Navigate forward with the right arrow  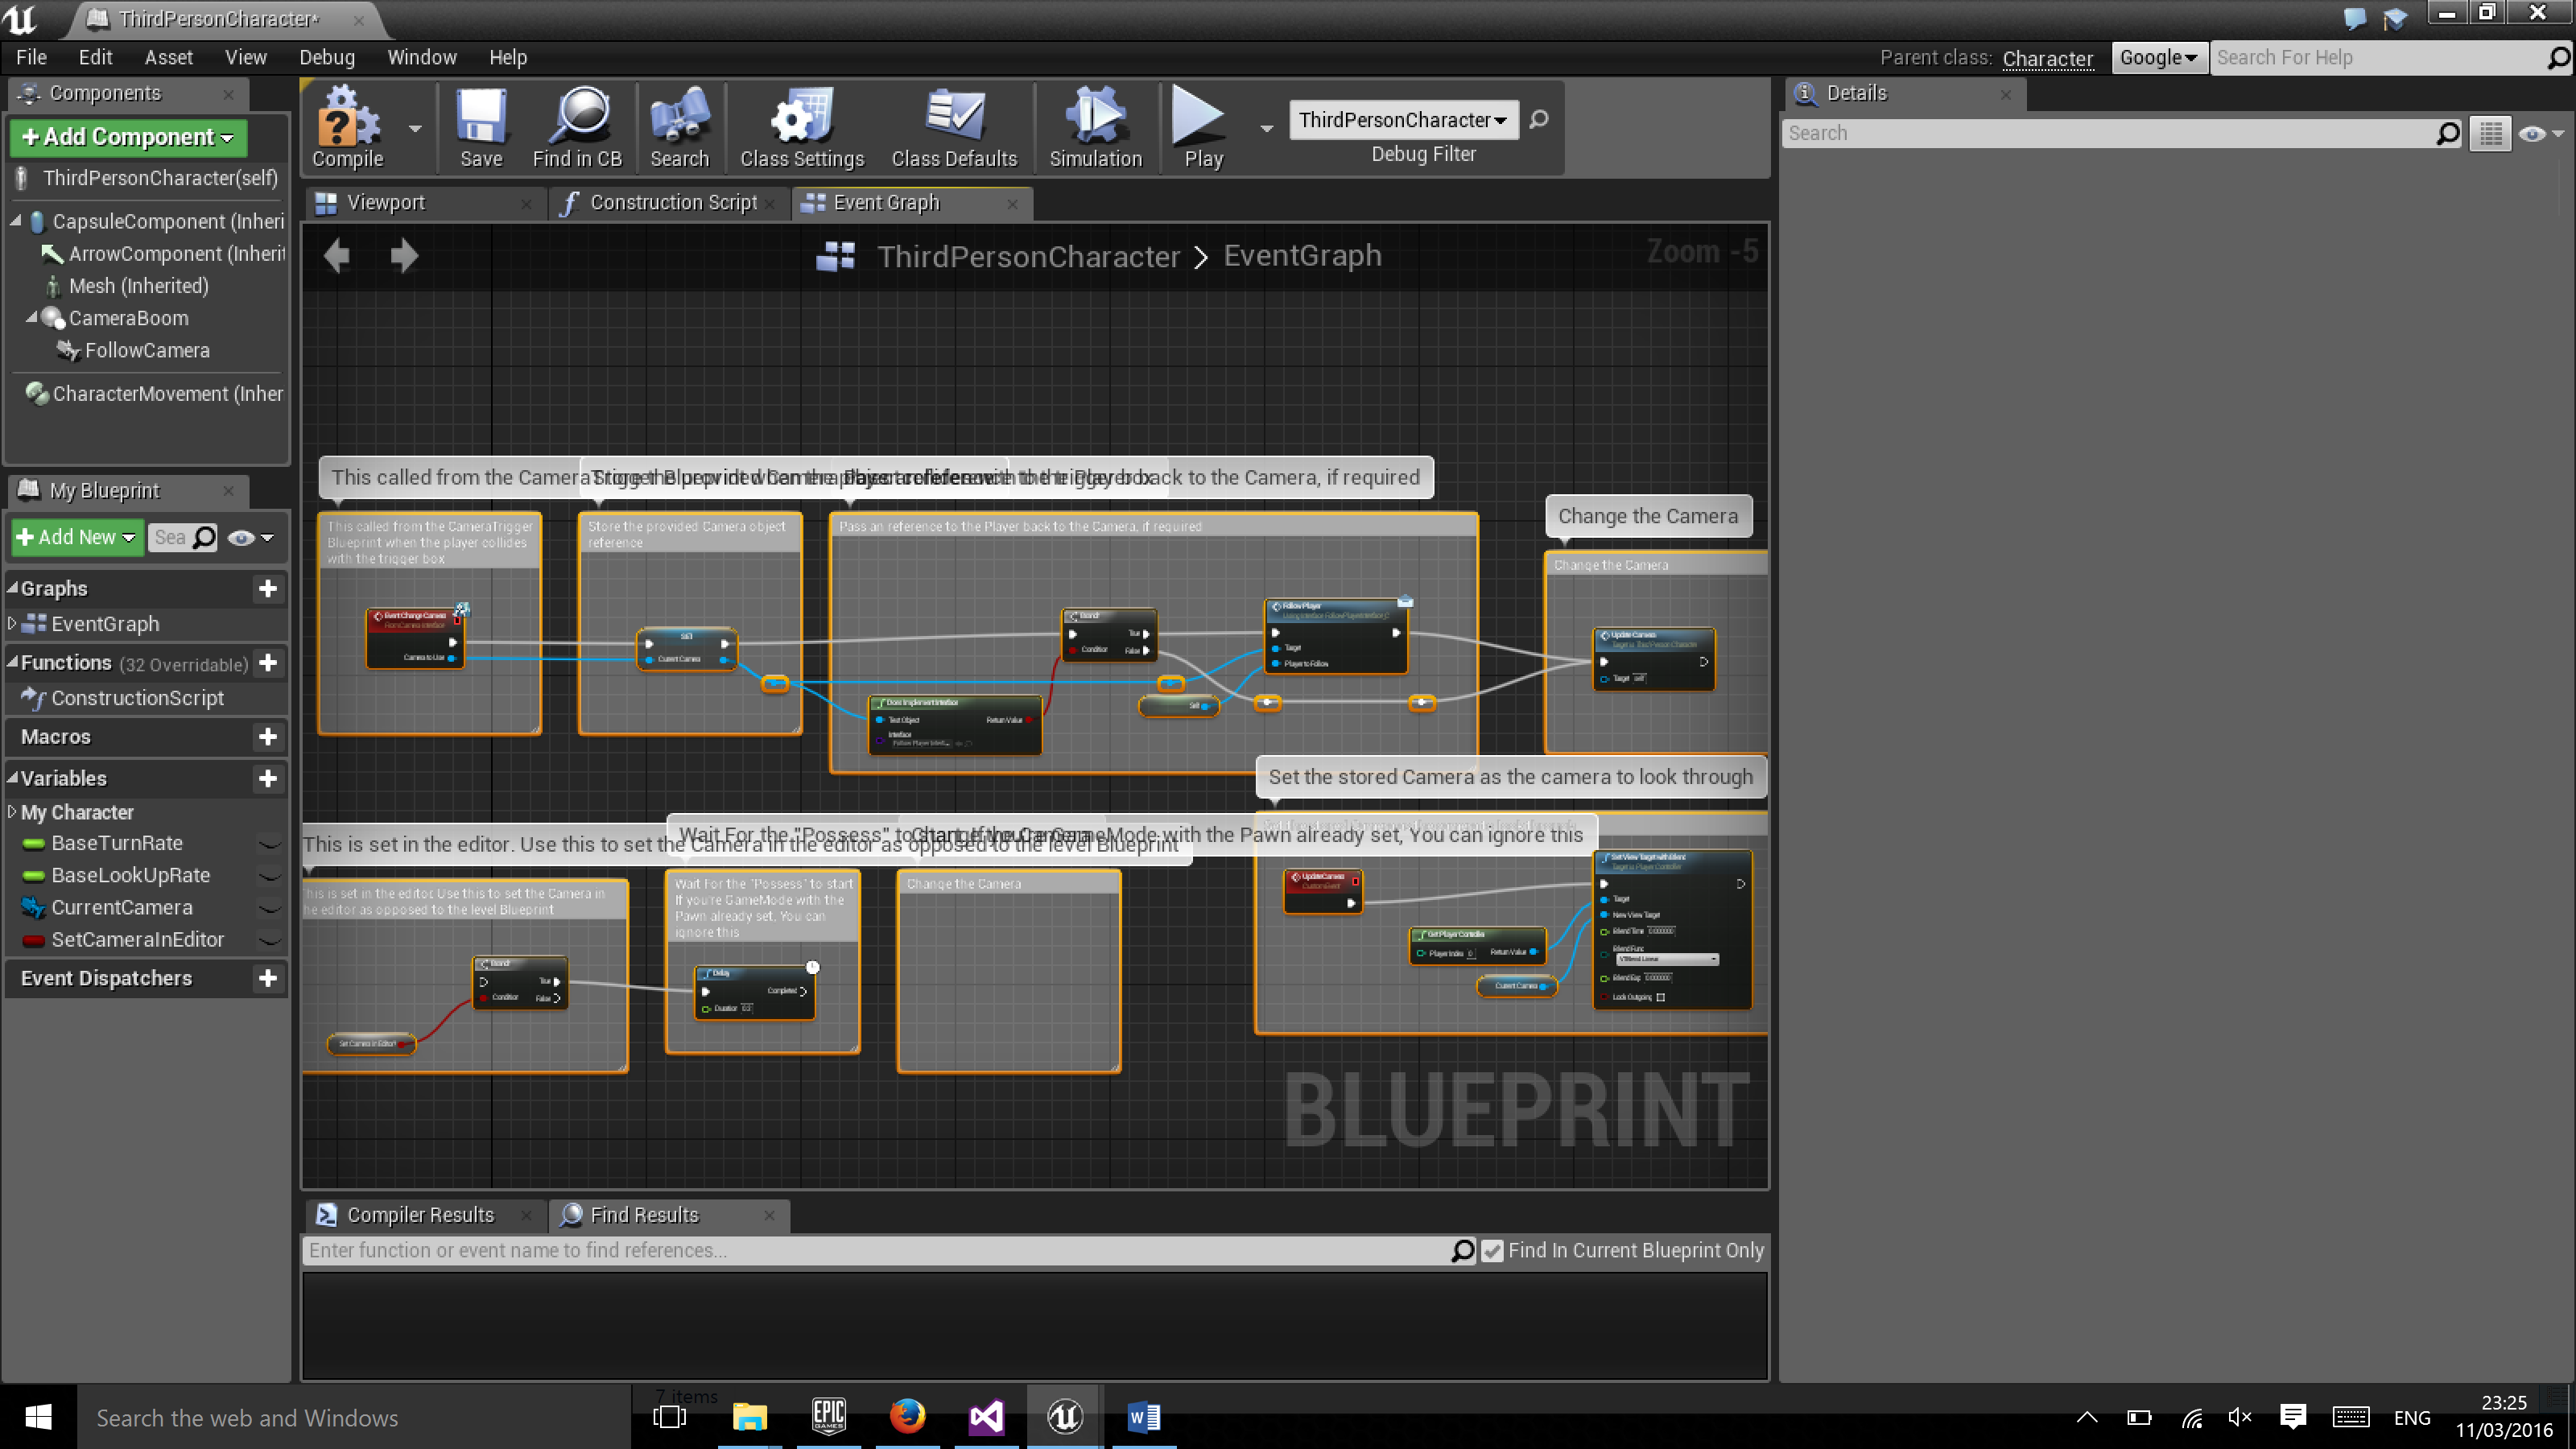404,256
